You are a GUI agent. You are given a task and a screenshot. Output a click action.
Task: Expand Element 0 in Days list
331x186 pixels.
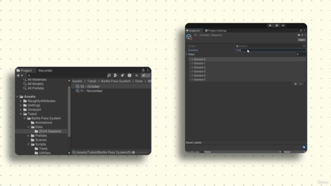192,59
